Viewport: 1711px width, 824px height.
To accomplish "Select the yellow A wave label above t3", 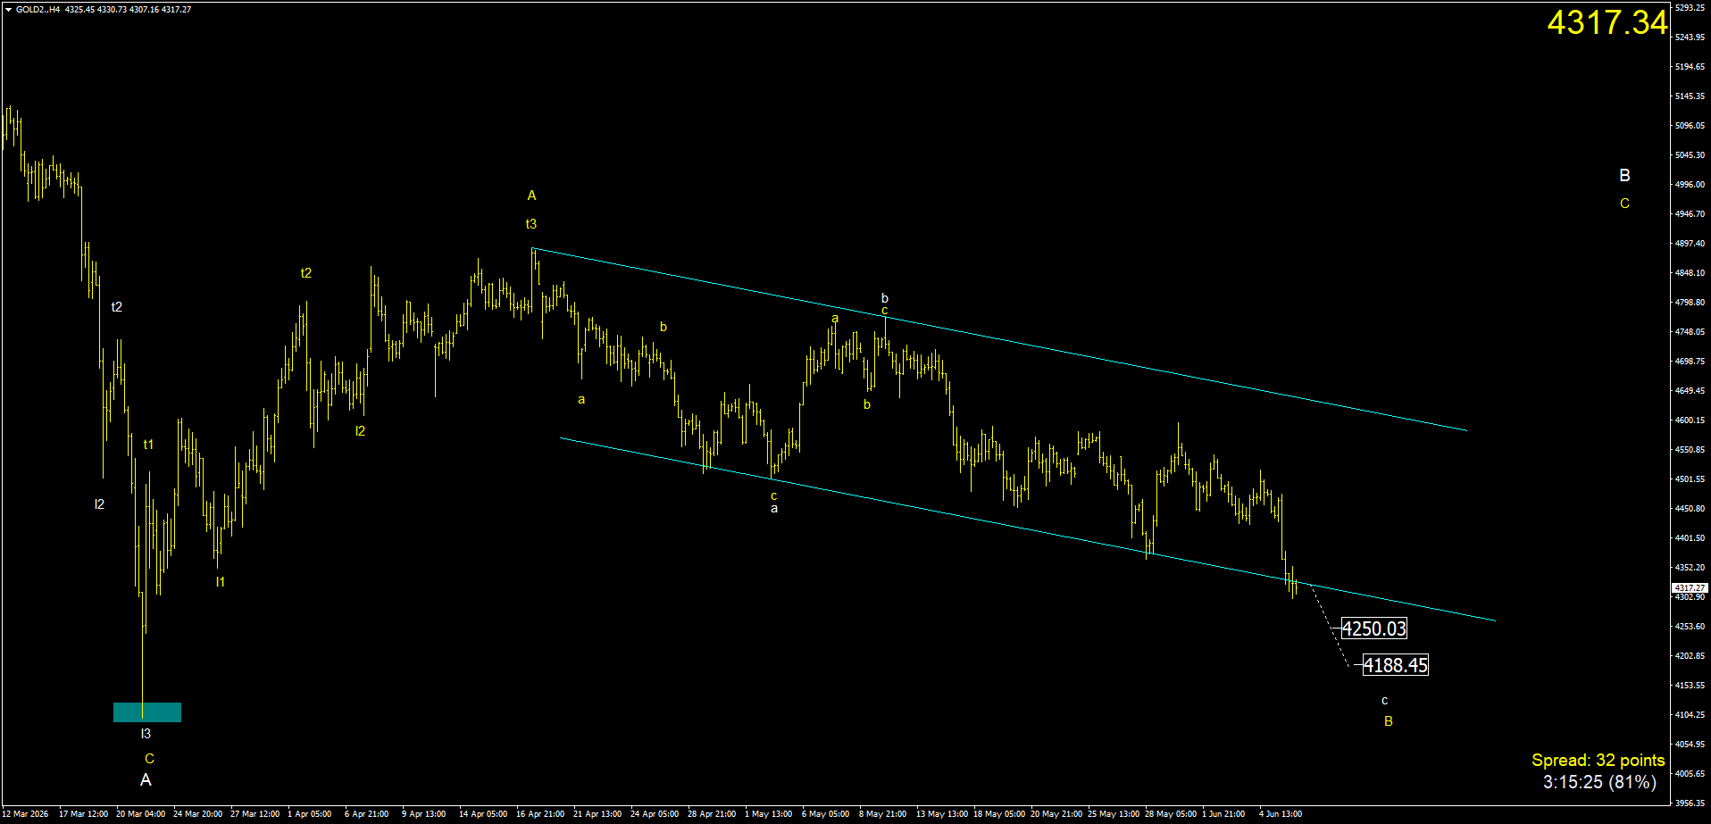I will click(531, 196).
